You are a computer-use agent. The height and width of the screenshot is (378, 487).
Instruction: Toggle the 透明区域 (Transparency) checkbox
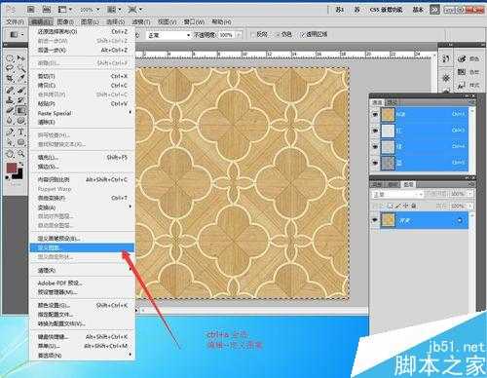tap(302, 34)
